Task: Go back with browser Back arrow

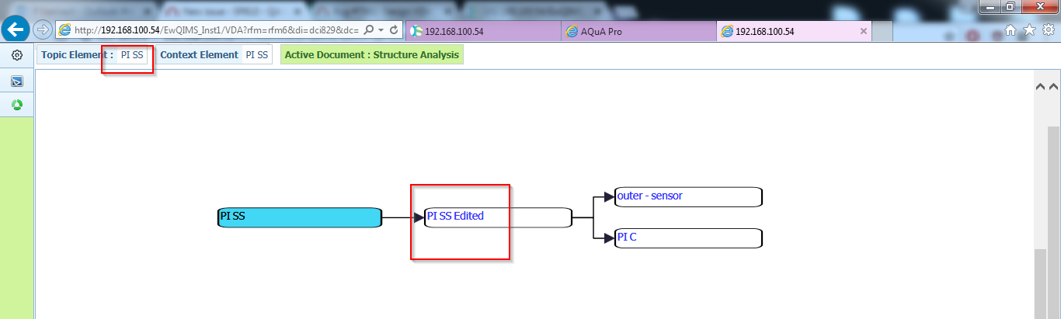Action: 16,29
